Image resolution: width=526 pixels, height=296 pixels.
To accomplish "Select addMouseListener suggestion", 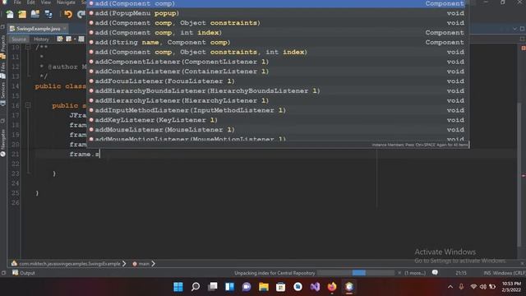I will tap(278, 130).
